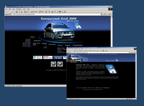
Task: Click the main window address input field
Action: point(56,14)
